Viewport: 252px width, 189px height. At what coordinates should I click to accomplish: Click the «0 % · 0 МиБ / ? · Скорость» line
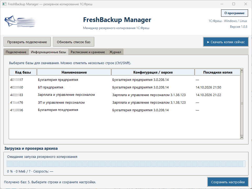click(30, 171)
